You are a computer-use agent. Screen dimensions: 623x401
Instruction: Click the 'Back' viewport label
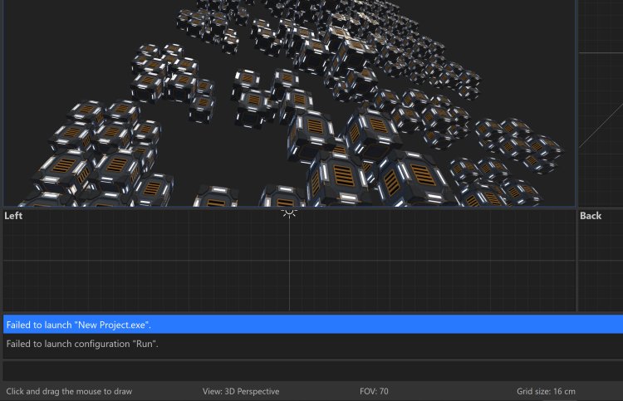click(591, 216)
